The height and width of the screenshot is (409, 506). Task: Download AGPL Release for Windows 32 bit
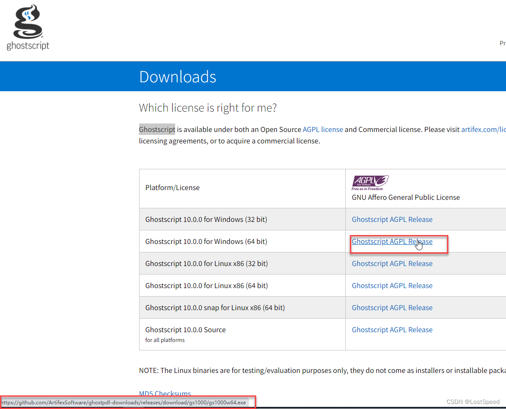pos(392,219)
